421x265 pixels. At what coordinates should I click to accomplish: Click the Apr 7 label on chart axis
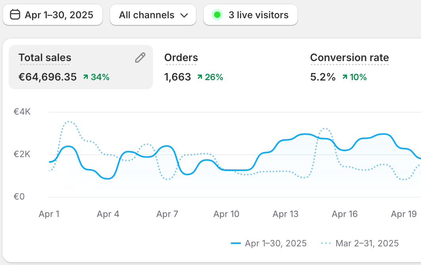tap(167, 214)
